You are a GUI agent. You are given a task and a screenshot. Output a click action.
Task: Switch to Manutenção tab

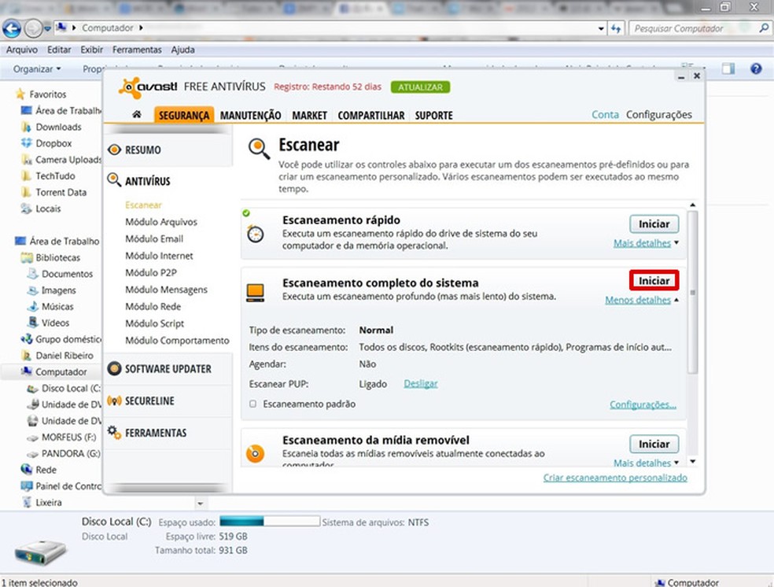[x=250, y=115]
